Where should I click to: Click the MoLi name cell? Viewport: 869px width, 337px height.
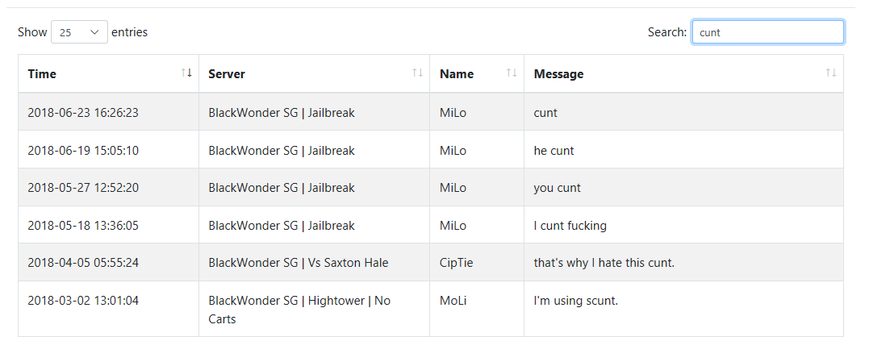[x=477, y=310]
